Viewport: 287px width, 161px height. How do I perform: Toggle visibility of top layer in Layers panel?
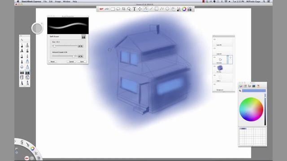tap(214, 39)
